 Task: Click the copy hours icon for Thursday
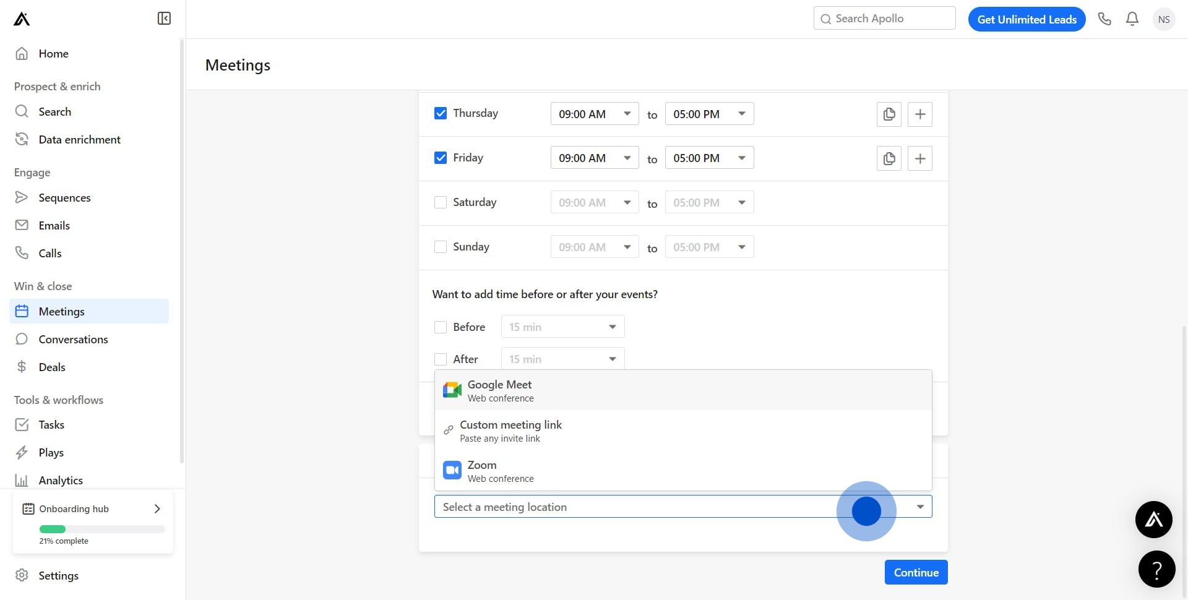889,114
